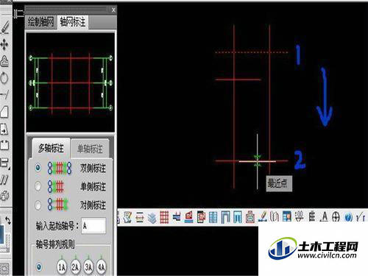Click the blue-filled door icon in bottom toolbar

pos(238,217)
